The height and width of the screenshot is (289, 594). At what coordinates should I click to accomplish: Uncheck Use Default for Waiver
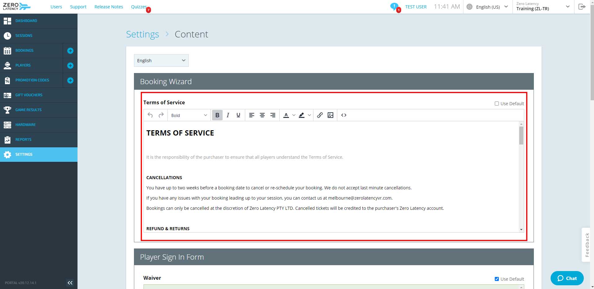point(497,279)
